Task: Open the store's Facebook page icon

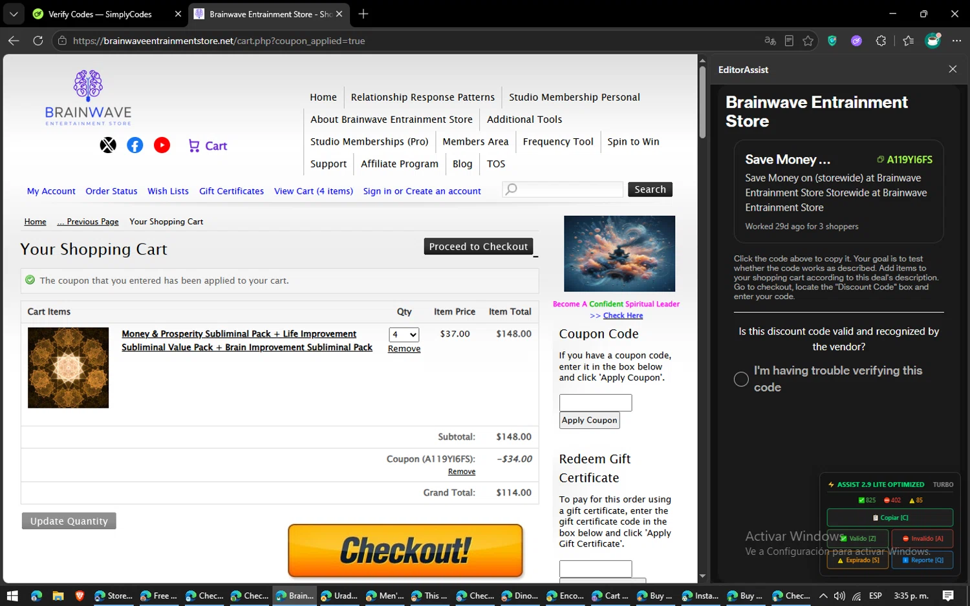Action: pyautogui.click(x=135, y=145)
